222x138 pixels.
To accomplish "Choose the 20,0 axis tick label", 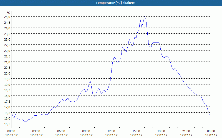I will (x=7, y=73).
